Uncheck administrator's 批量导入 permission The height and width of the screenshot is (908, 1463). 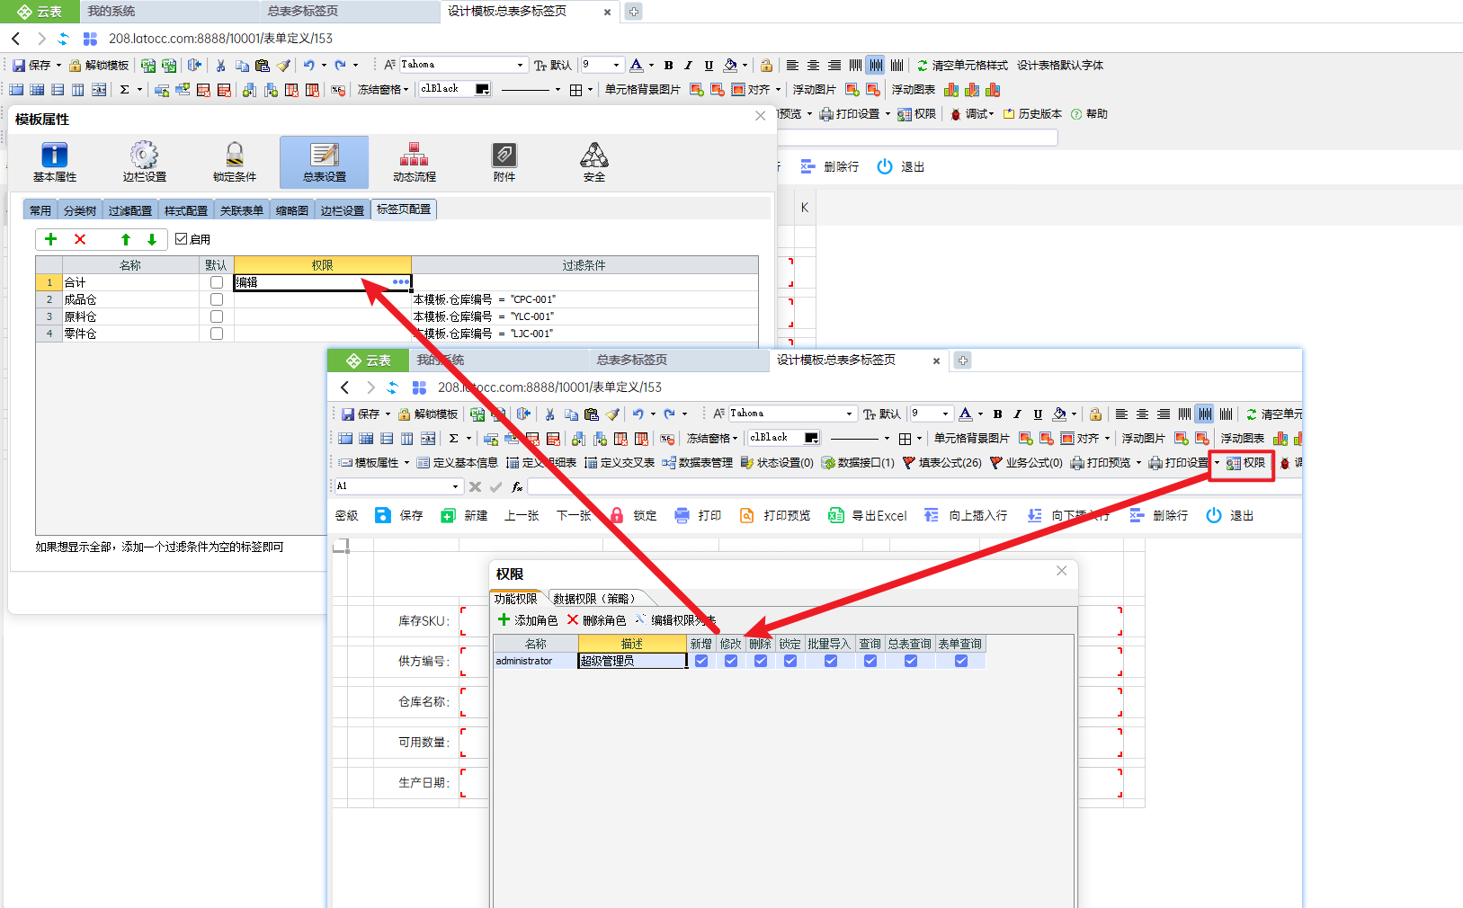pos(831,661)
